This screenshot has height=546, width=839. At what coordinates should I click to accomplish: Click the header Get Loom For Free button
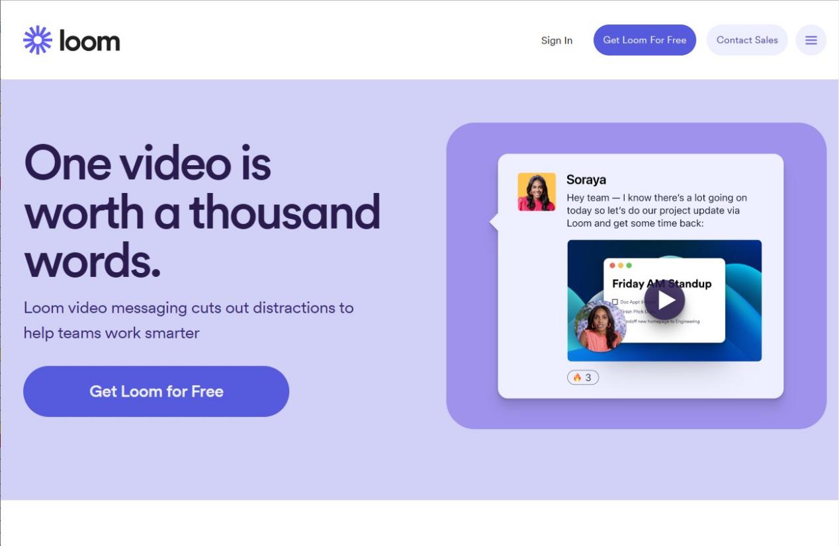(644, 40)
